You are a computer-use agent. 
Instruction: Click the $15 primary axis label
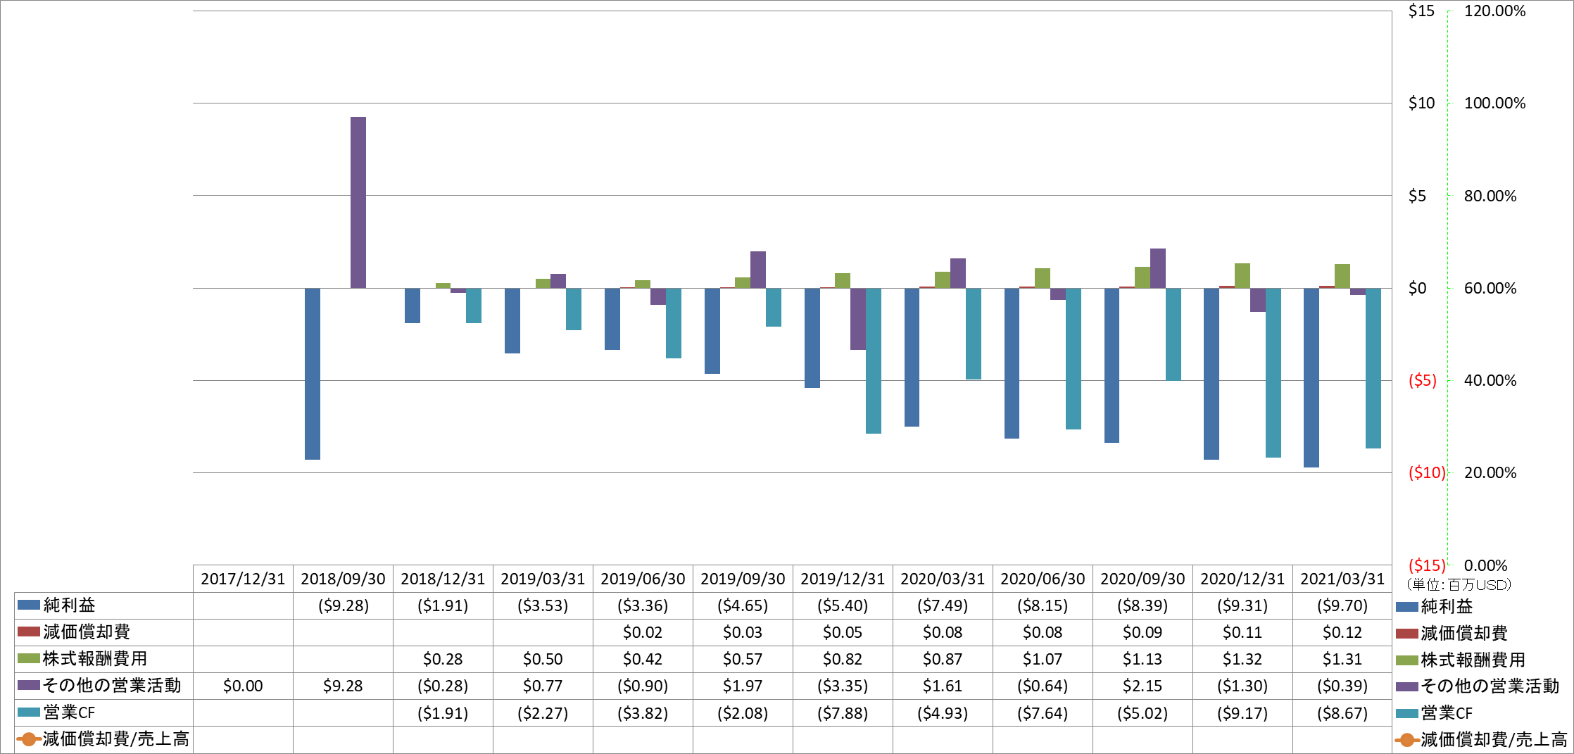click(1421, 11)
